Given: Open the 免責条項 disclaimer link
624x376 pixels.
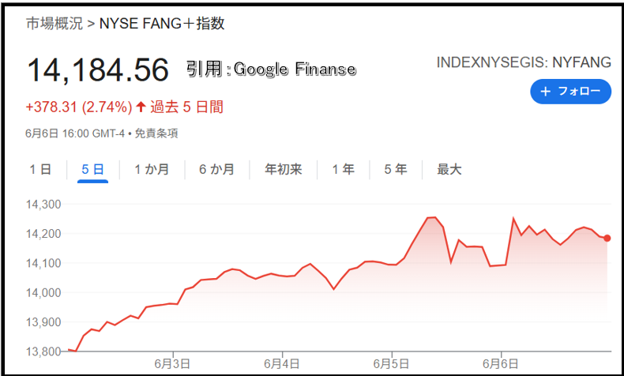Looking at the screenshot, I should pos(156,133).
